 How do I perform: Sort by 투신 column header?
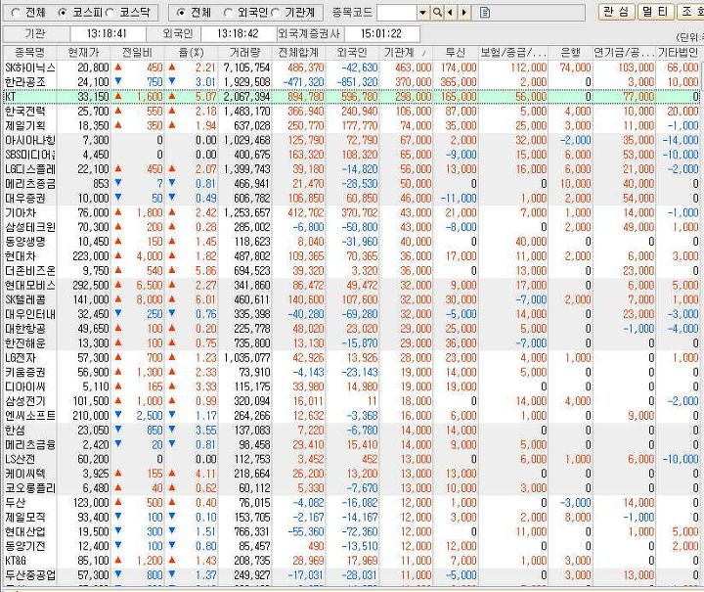[x=456, y=53]
